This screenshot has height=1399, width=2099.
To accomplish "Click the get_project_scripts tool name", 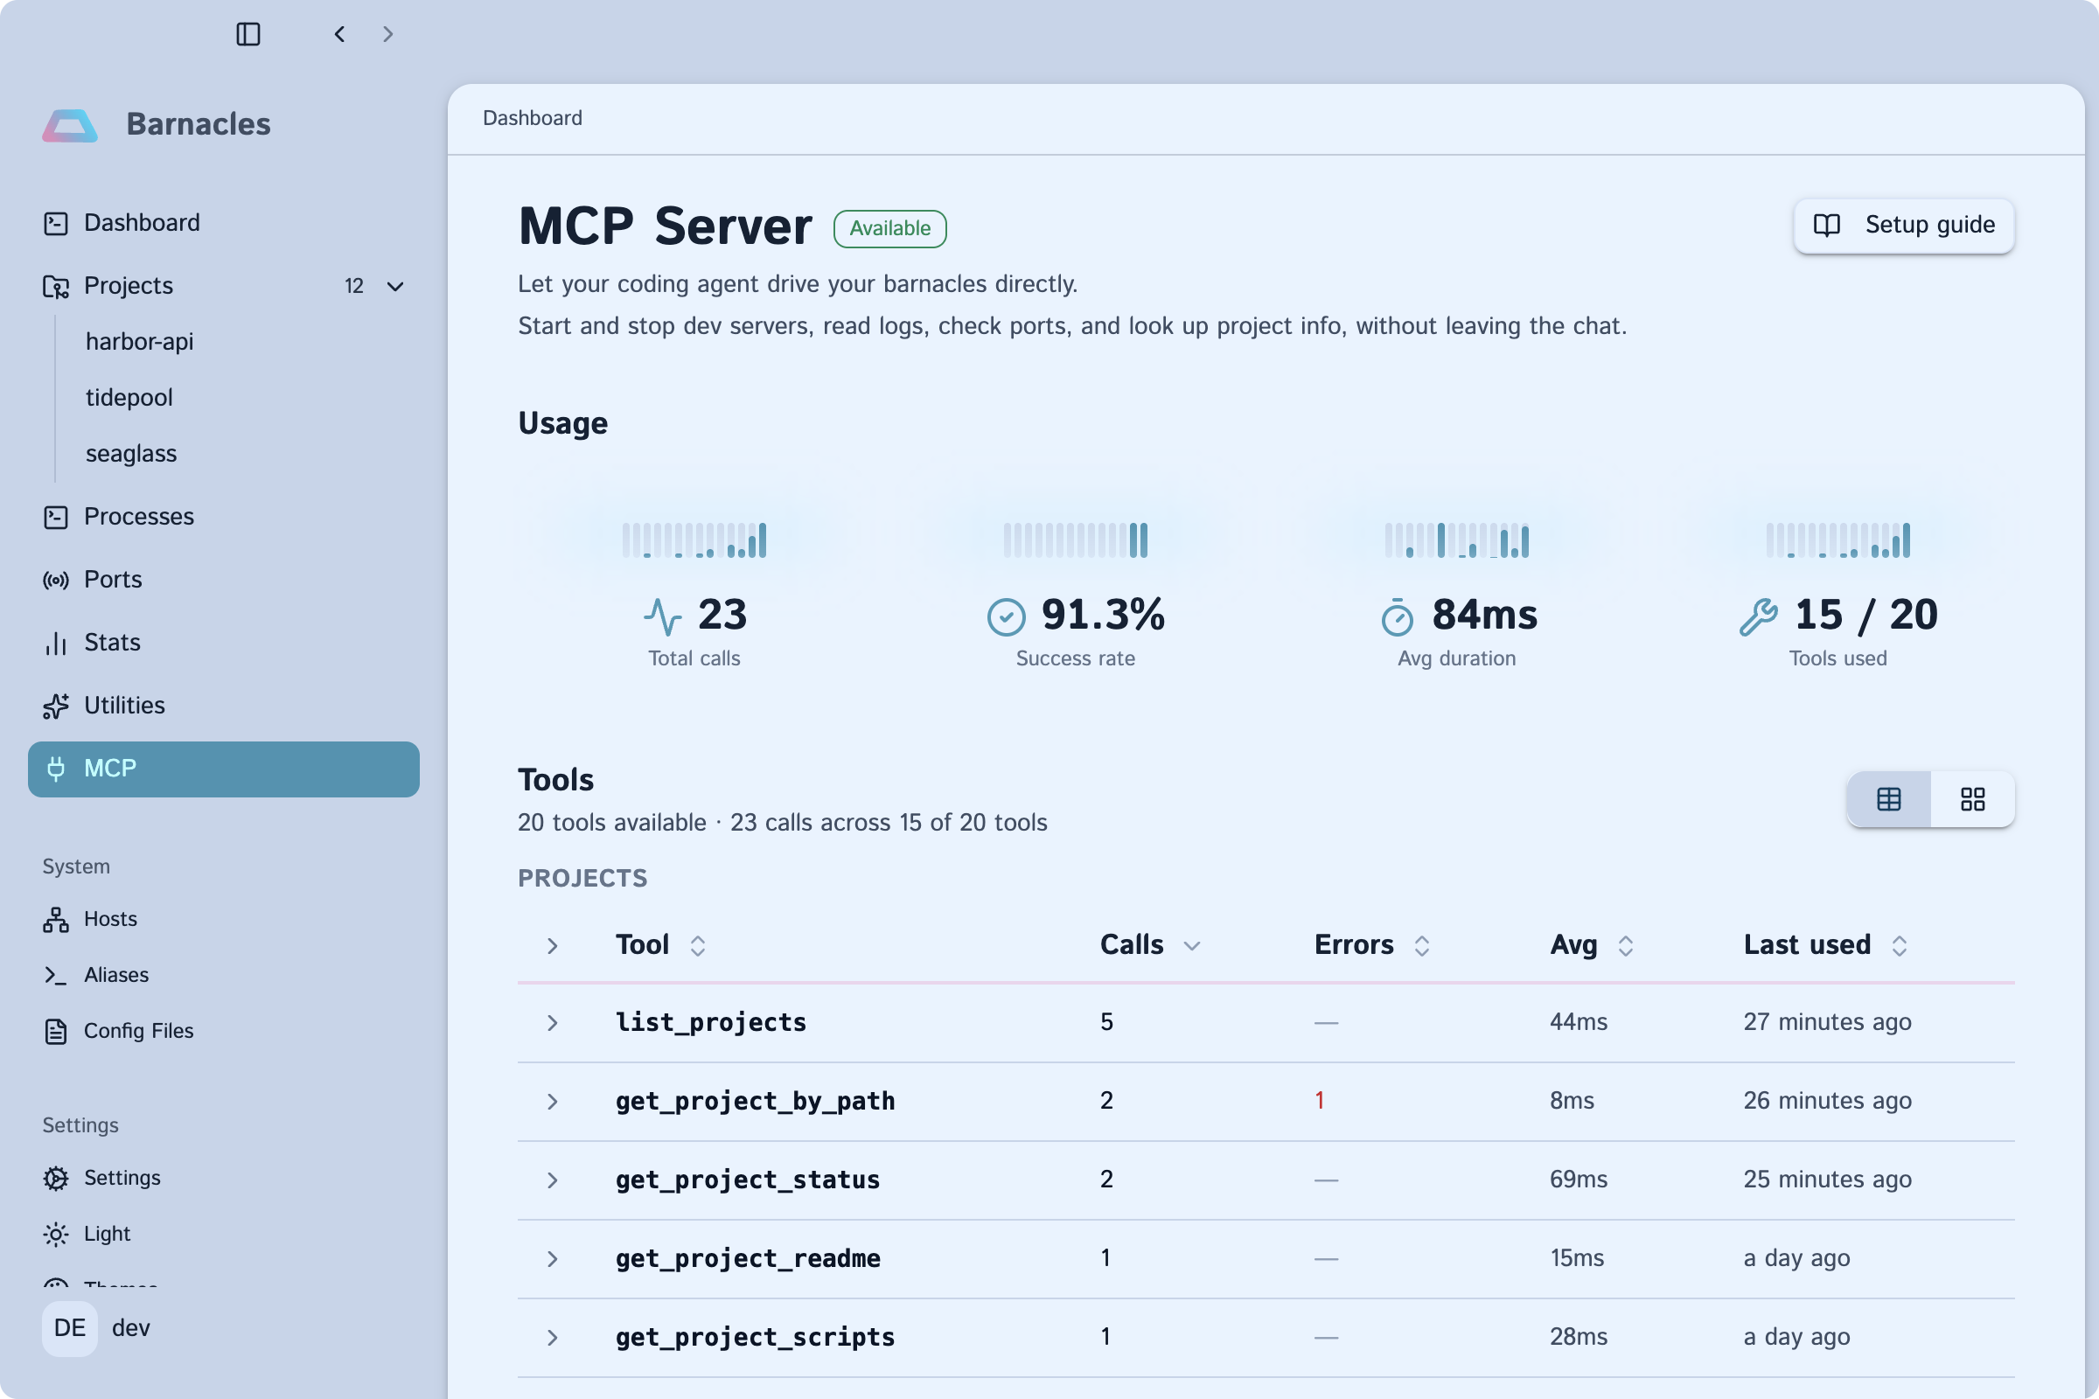I will point(755,1337).
